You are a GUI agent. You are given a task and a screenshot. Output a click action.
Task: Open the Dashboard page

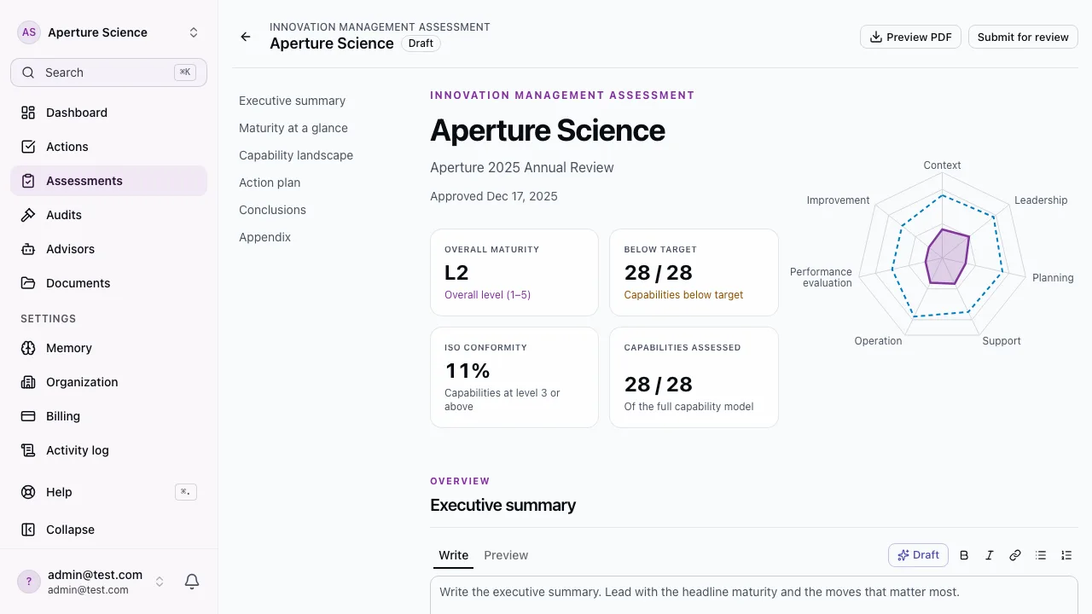pos(108,113)
